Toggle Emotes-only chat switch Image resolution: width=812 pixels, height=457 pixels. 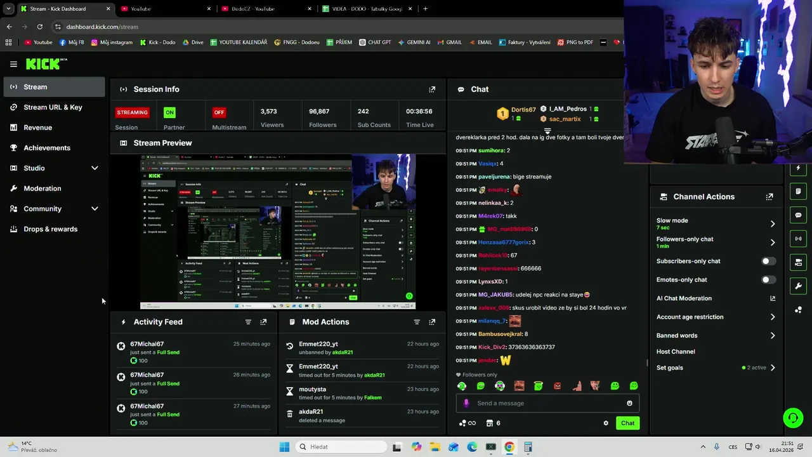click(768, 280)
